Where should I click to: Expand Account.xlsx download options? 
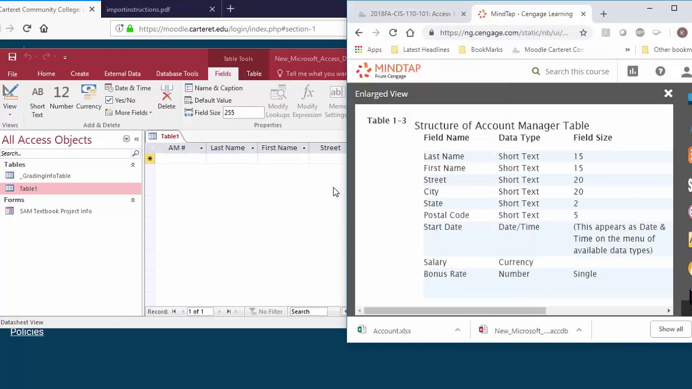coord(457,330)
